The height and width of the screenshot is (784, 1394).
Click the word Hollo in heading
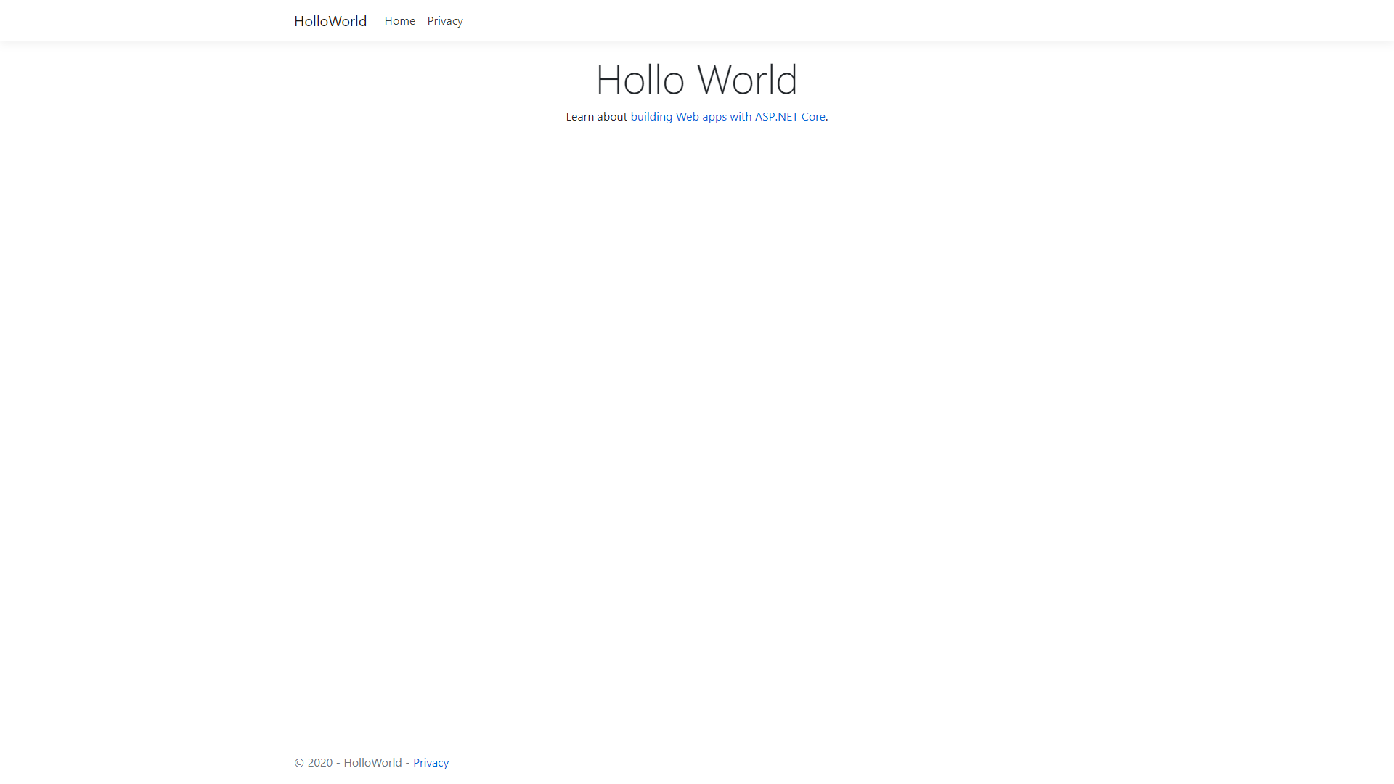click(x=640, y=80)
